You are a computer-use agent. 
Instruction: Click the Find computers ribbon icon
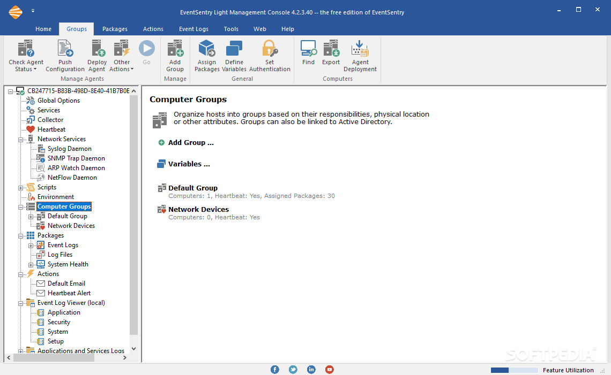click(x=308, y=49)
